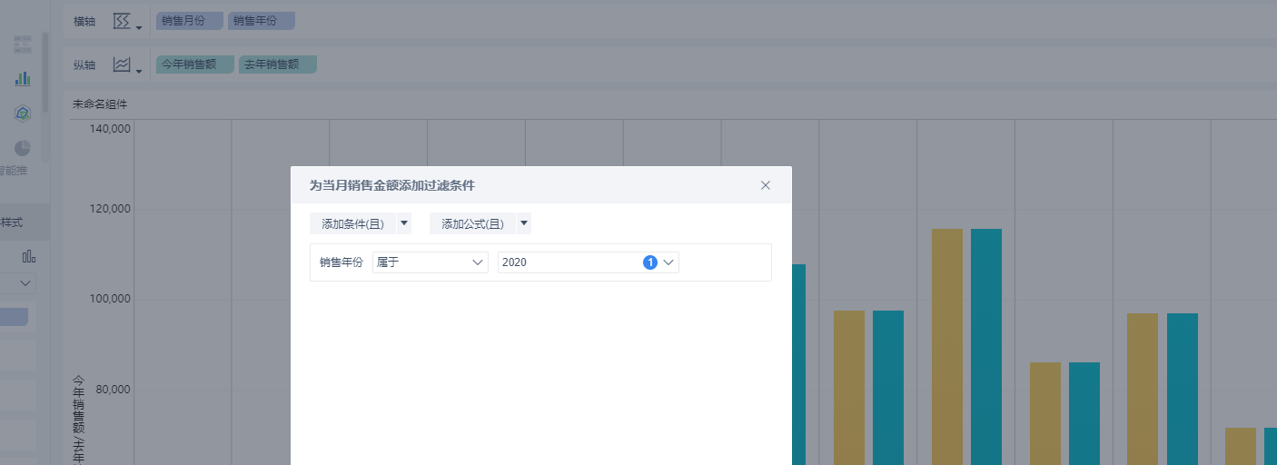1277x465 pixels.
Task: Close the filter condition dialog
Action: point(766,185)
